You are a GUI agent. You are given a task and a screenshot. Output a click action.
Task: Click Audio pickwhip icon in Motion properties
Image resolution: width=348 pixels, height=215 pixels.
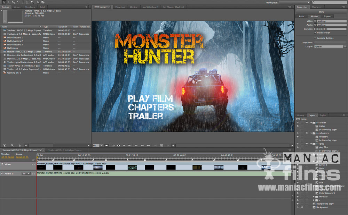click(x=315, y=25)
